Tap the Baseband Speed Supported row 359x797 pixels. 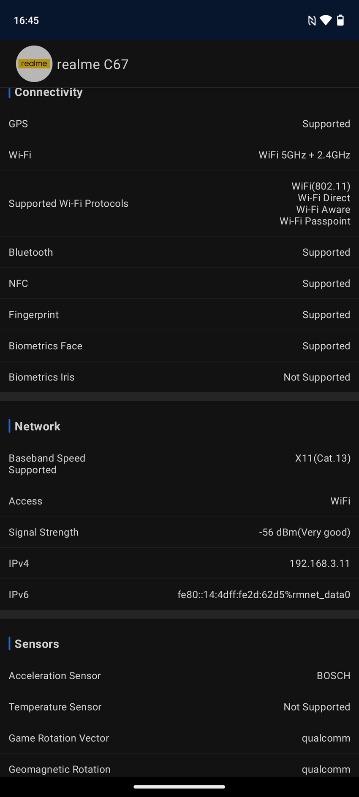click(179, 464)
